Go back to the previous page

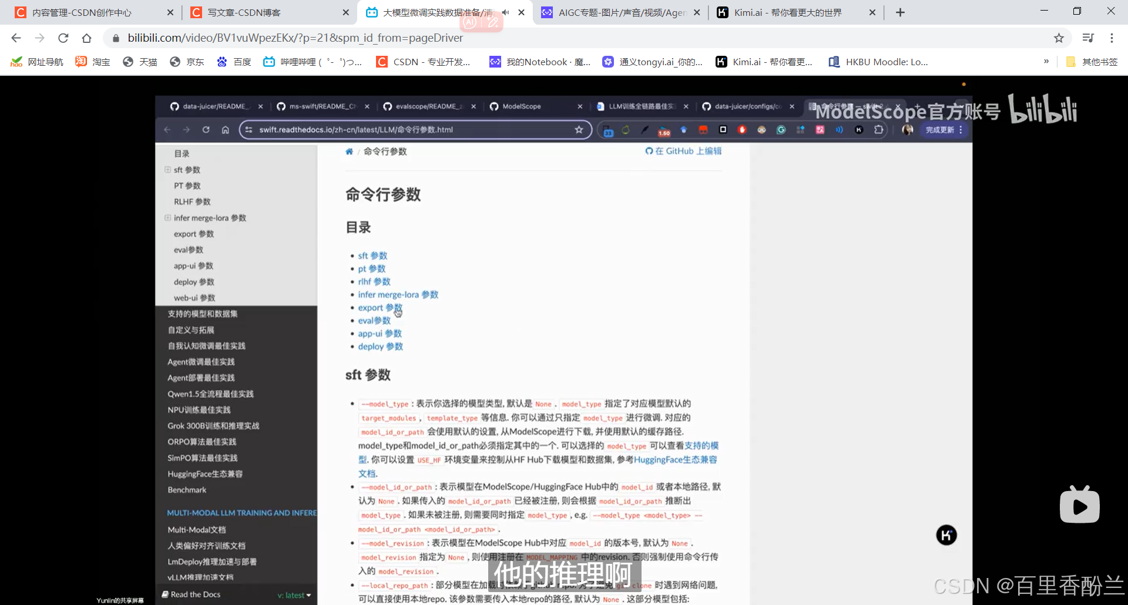(x=16, y=38)
